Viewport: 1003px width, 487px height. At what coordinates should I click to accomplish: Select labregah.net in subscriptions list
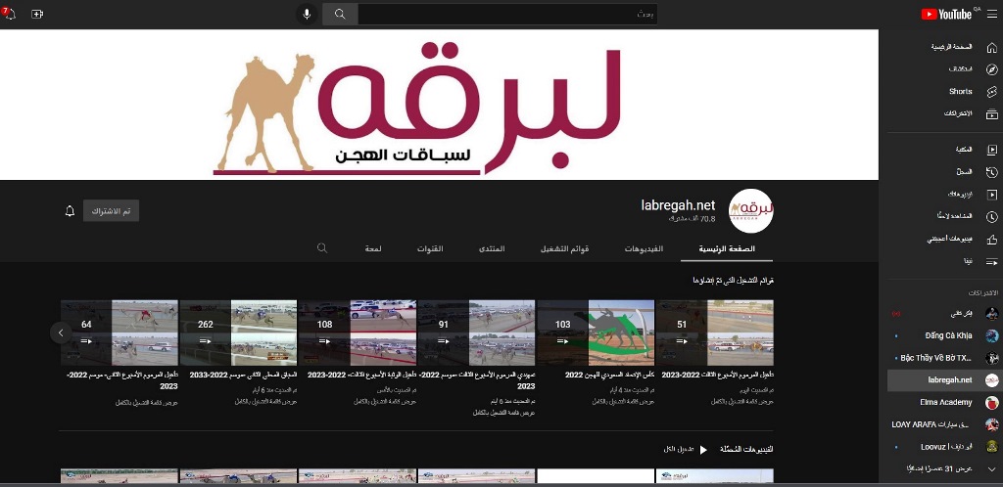pos(945,379)
